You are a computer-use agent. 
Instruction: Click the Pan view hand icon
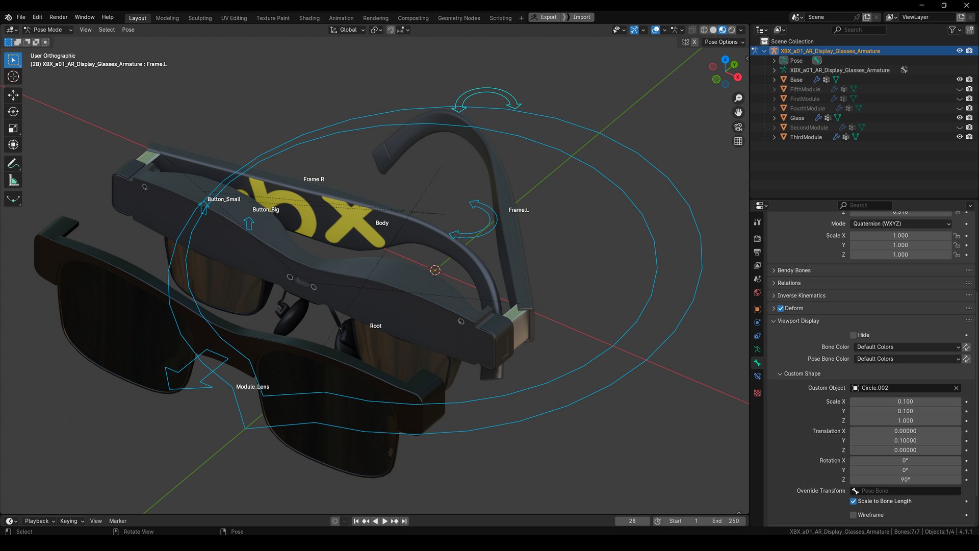tap(738, 112)
